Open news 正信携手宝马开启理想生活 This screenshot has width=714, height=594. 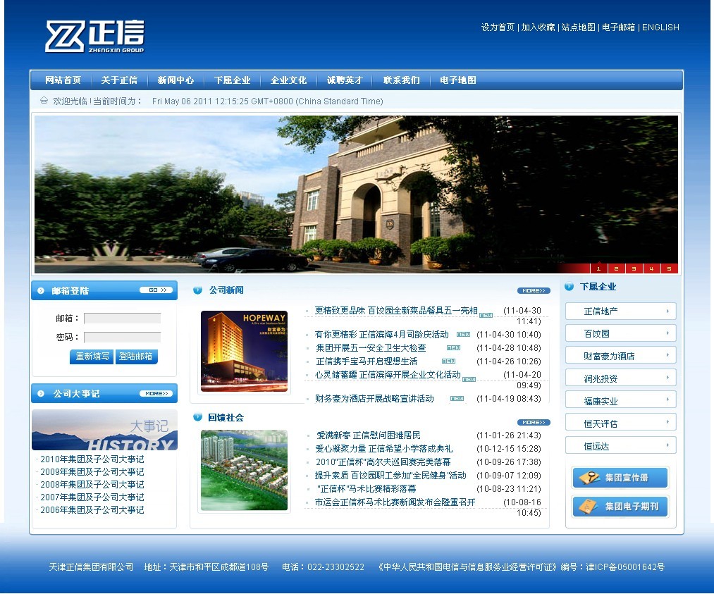pyautogui.click(x=367, y=361)
